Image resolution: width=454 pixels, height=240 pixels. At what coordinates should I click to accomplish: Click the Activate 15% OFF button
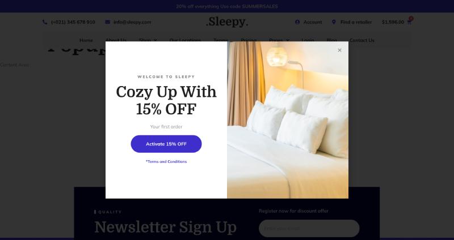(166, 144)
